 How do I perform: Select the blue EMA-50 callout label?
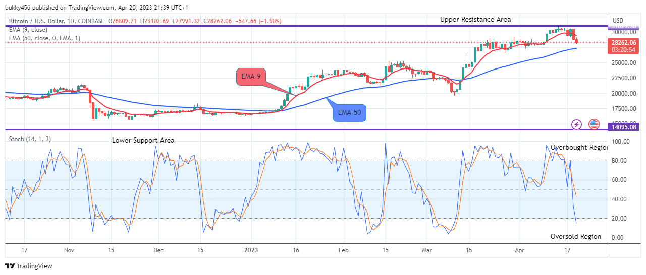point(349,112)
